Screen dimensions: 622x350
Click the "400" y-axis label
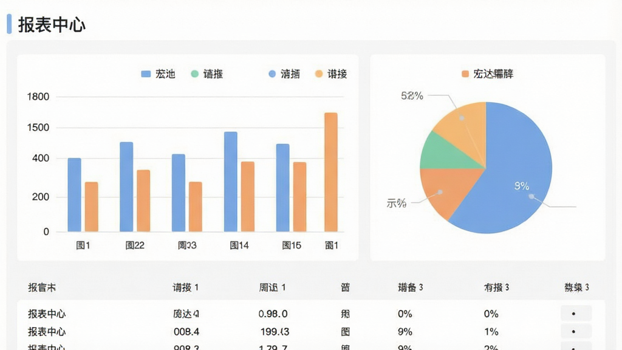pyautogui.click(x=41, y=159)
